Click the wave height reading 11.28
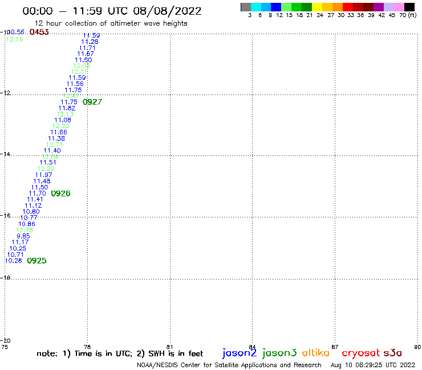Image resolution: width=422 pixels, height=370 pixels. 90,42
